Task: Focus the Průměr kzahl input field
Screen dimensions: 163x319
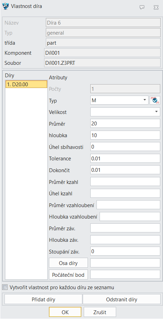Action: pos(125,182)
